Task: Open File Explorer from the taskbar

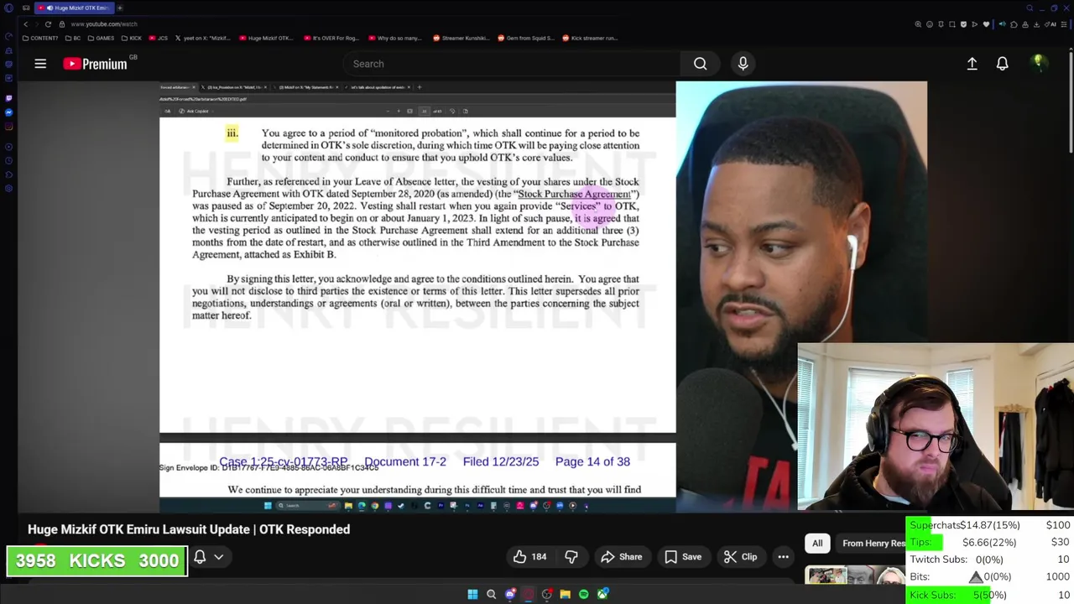Action: (565, 594)
